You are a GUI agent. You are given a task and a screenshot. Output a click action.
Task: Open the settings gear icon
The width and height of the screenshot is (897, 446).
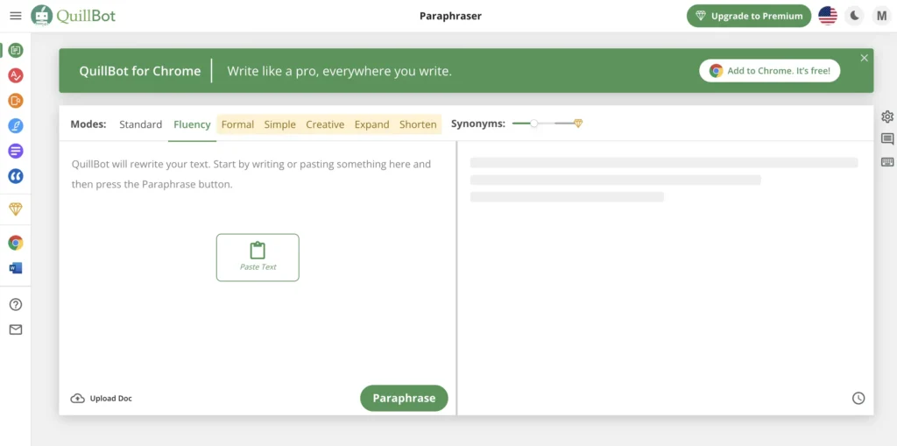point(887,117)
